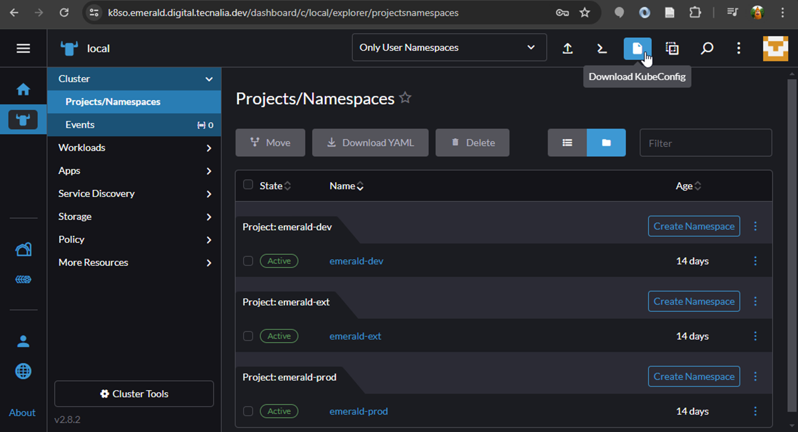The height and width of the screenshot is (432, 798).
Task: Open the emerald-prod namespace link
Action: click(359, 411)
